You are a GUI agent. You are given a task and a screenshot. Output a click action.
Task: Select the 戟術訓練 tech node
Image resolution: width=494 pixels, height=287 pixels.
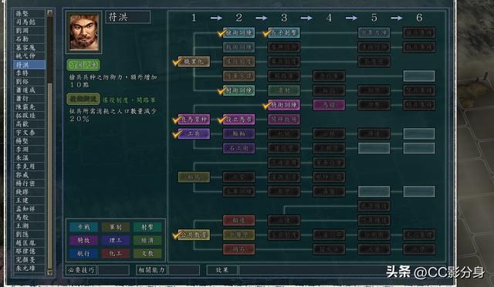[239, 47]
